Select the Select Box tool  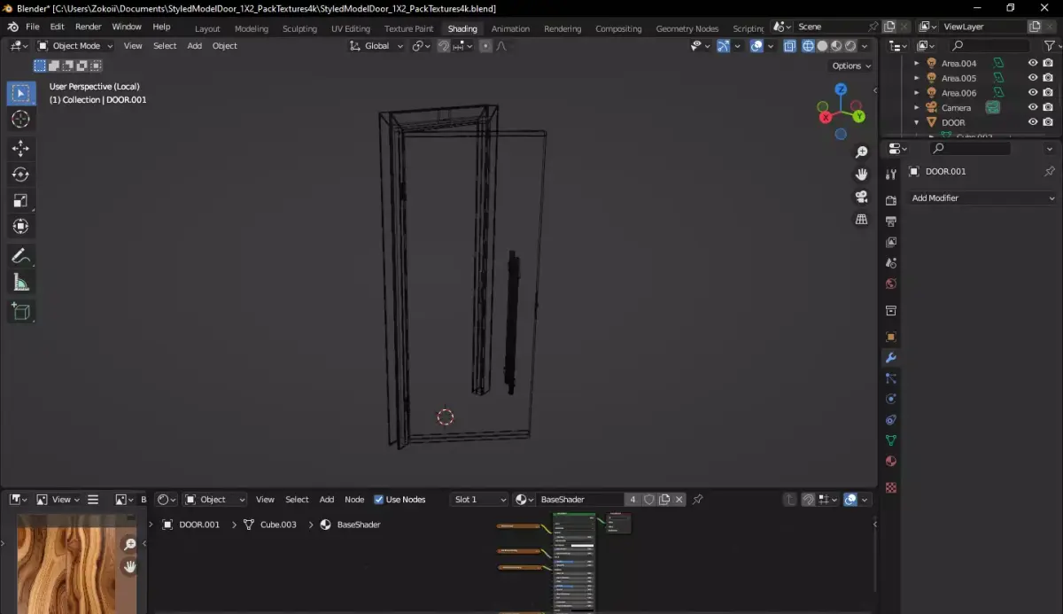pyautogui.click(x=21, y=94)
